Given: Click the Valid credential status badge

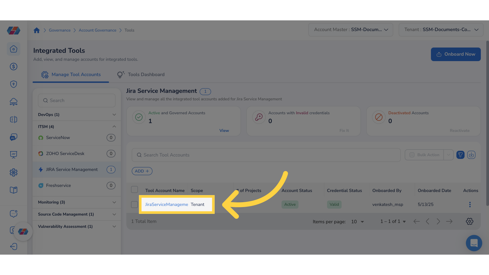Looking at the screenshot, I should point(334,204).
